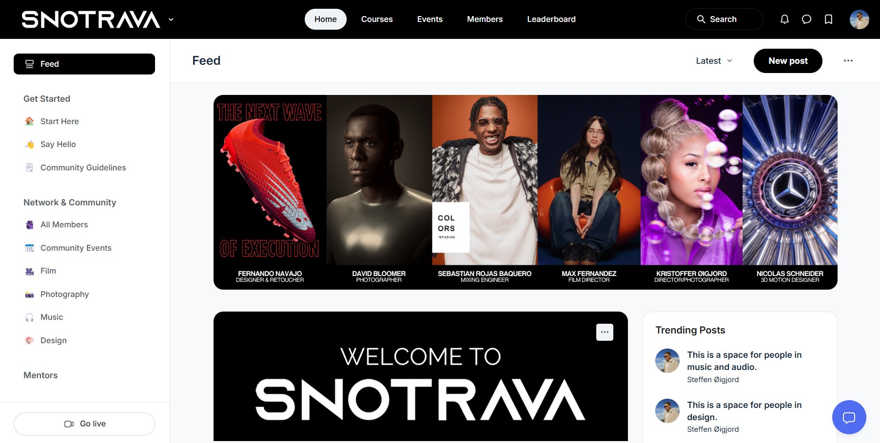880x443 pixels.
Task: Open the floating support chat bubble
Action: coord(849,417)
